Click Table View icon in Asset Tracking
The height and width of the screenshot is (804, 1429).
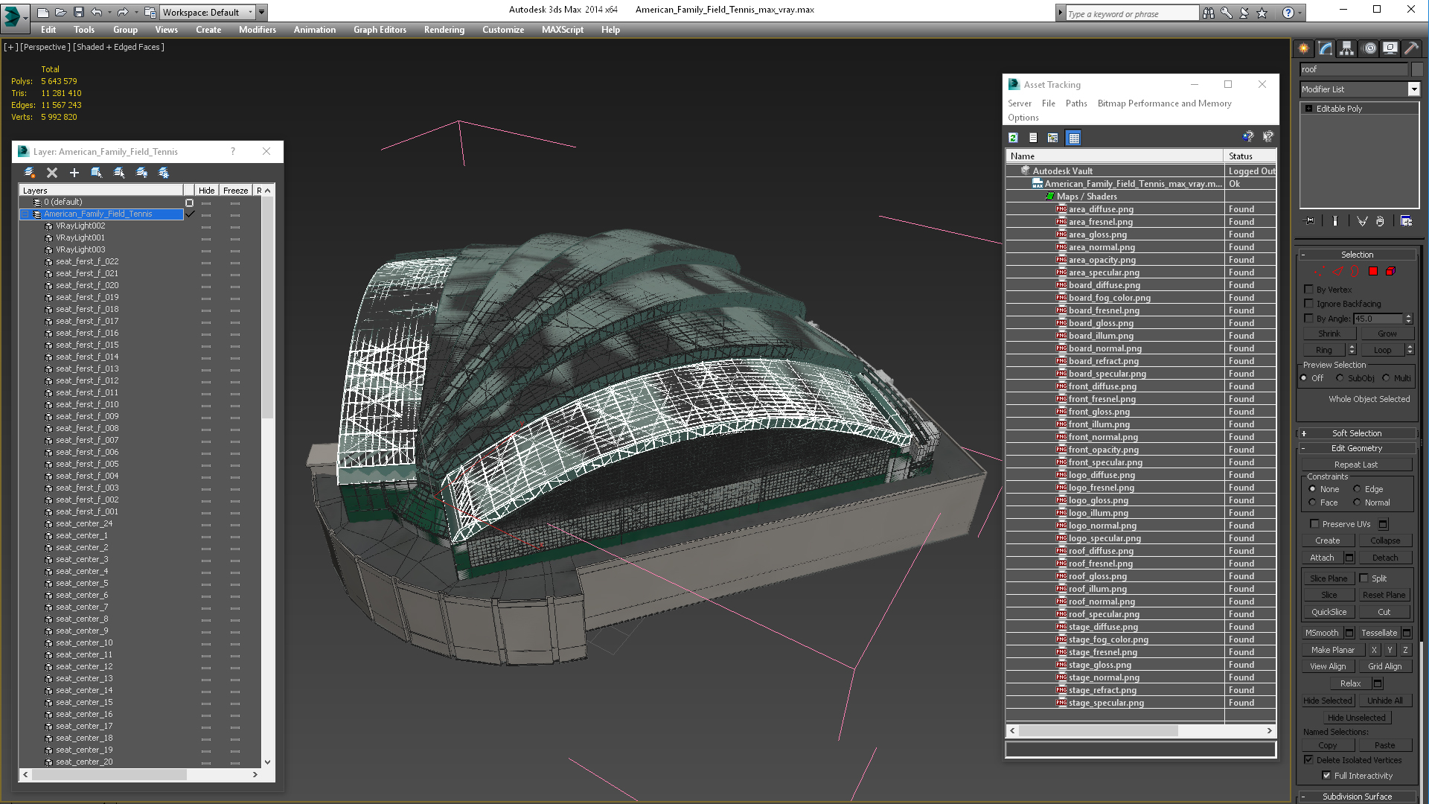click(1073, 138)
